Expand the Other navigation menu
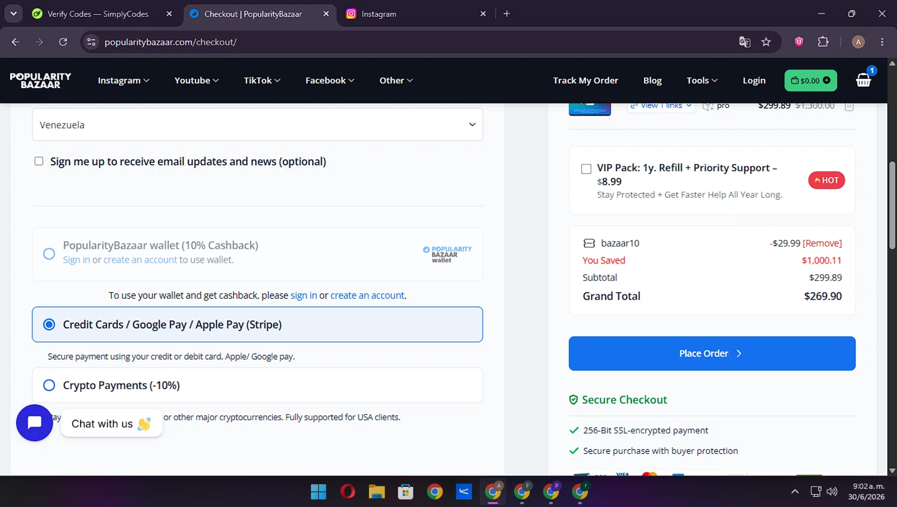The height and width of the screenshot is (507, 897). 396,80
